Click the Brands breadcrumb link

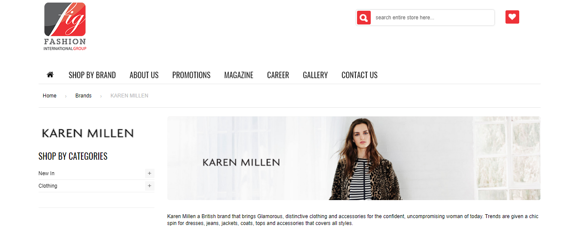coord(83,96)
